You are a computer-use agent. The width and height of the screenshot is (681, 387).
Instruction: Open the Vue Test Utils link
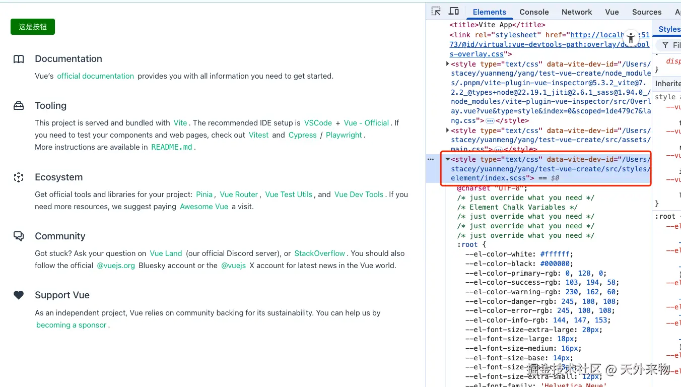click(289, 195)
